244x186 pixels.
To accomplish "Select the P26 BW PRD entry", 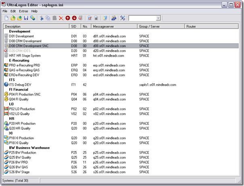I will point(19,162).
